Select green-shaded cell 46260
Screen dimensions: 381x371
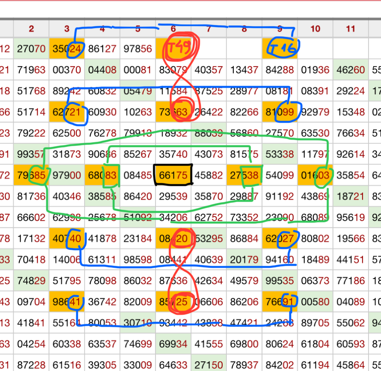(351, 71)
